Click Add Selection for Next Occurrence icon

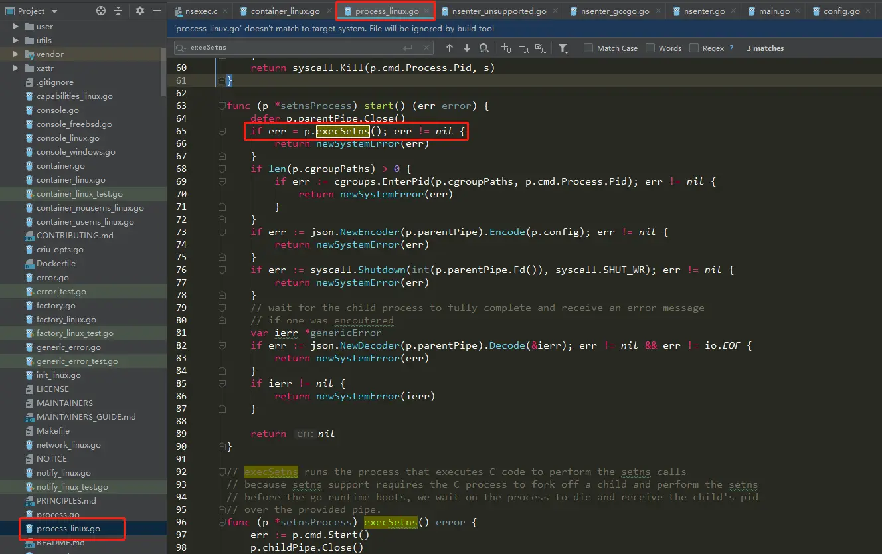506,48
